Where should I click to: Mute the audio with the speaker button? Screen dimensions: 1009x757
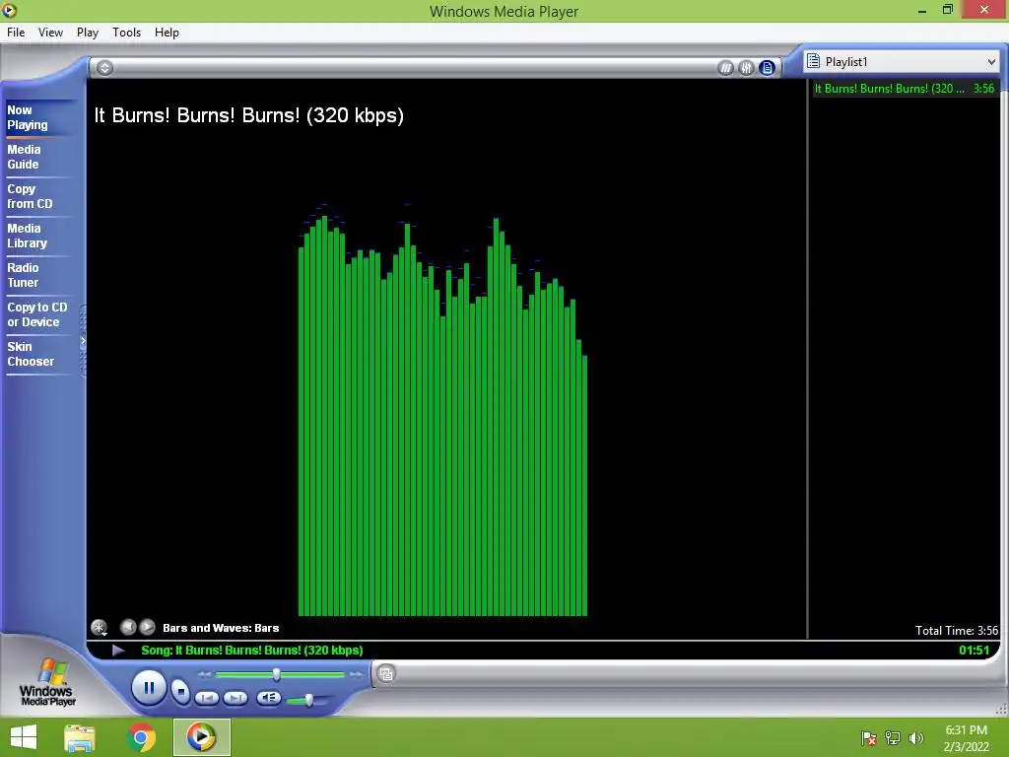coord(268,698)
